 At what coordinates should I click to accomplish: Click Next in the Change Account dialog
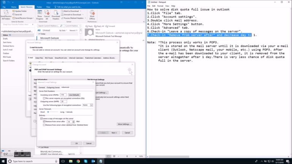coord(114,132)
